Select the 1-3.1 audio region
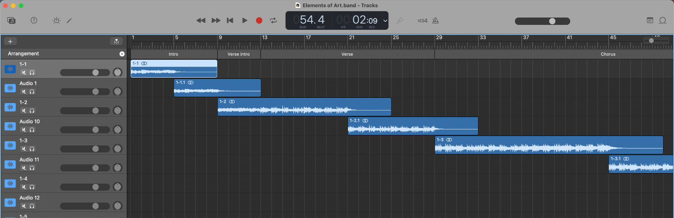The height and width of the screenshot is (218, 674). tap(641, 164)
